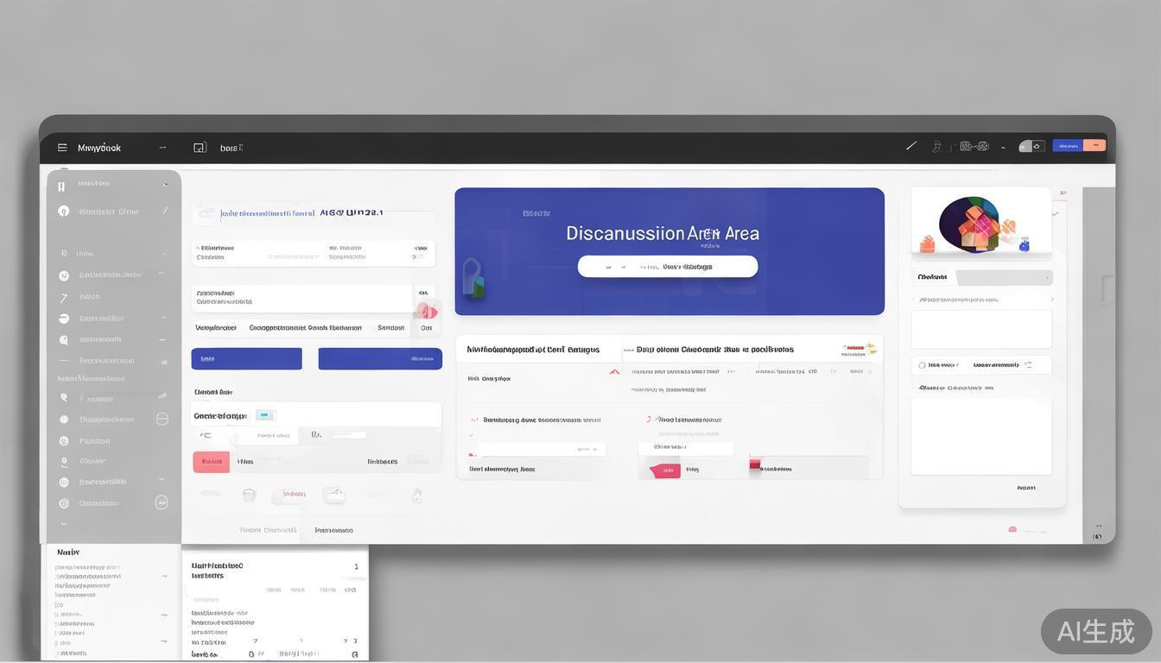1161x663 pixels.
Task: Click the large empty text box in right panel
Action: (981, 436)
